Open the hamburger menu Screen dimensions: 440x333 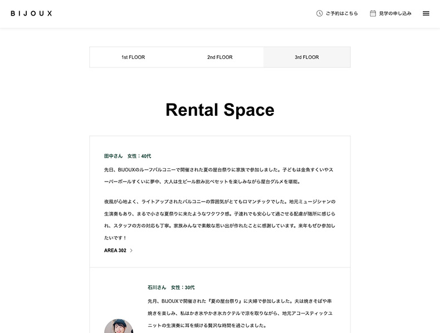click(x=426, y=13)
